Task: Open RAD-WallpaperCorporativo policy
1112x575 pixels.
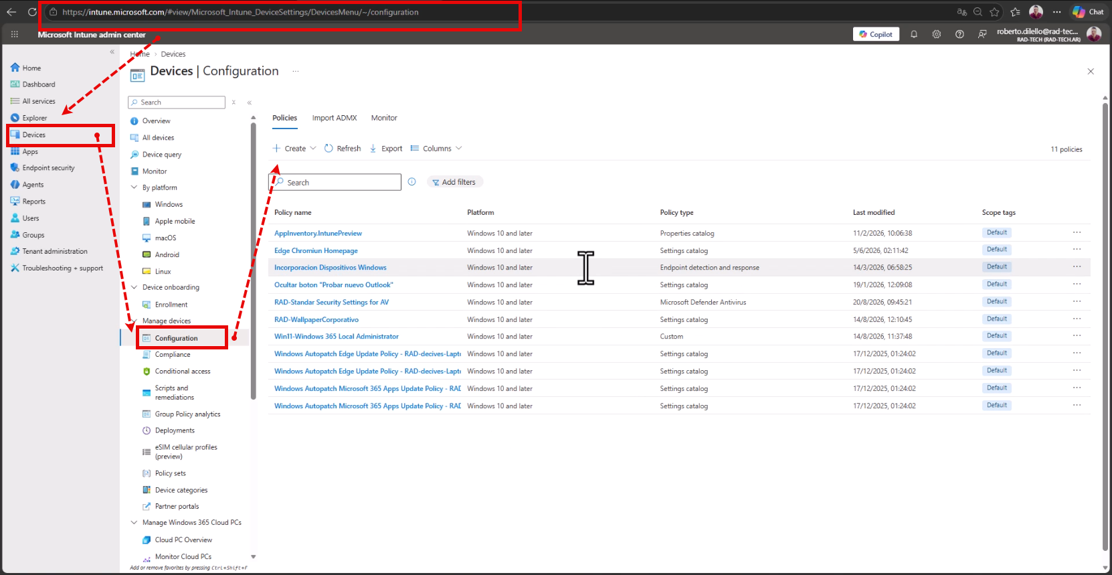Action: coord(316,320)
